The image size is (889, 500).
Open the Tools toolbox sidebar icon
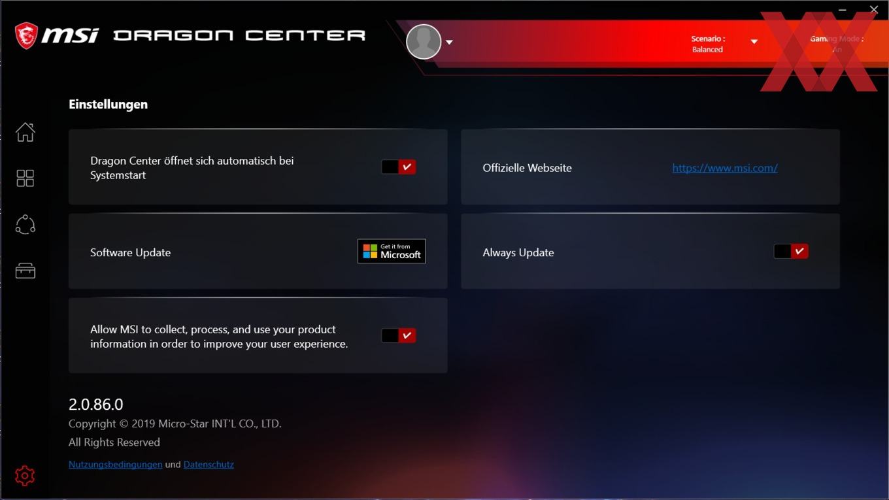coord(25,271)
